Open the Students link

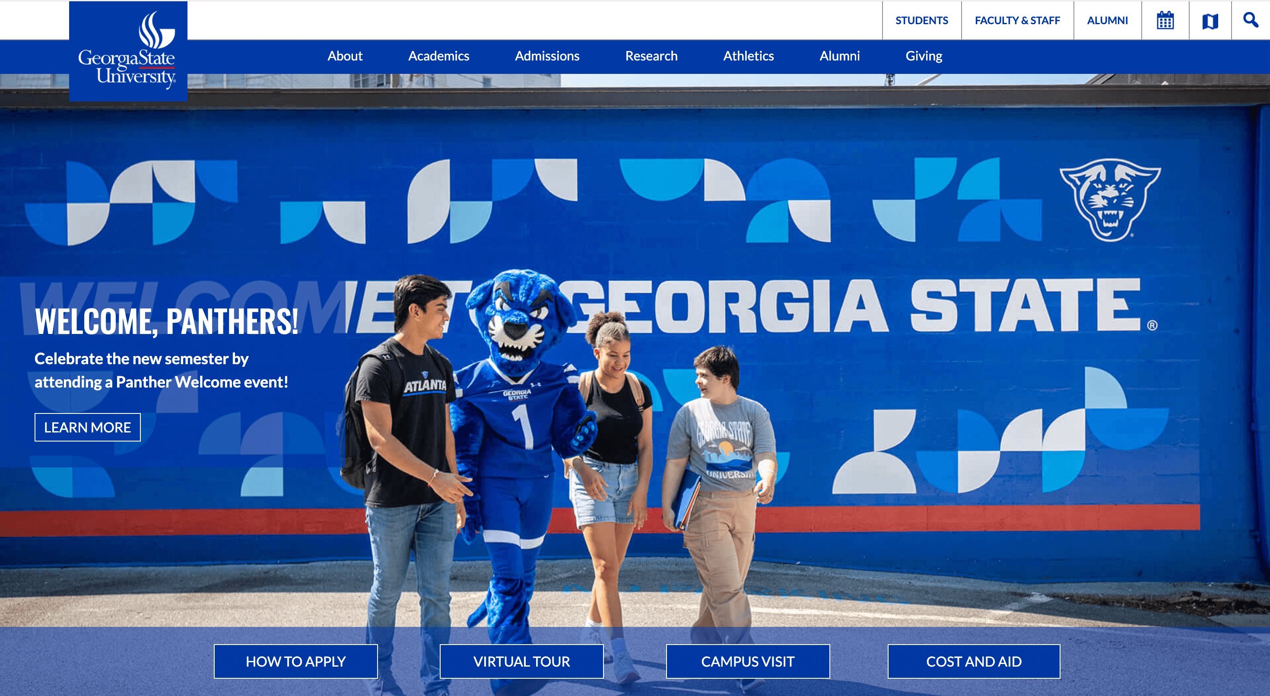coord(921,20)
